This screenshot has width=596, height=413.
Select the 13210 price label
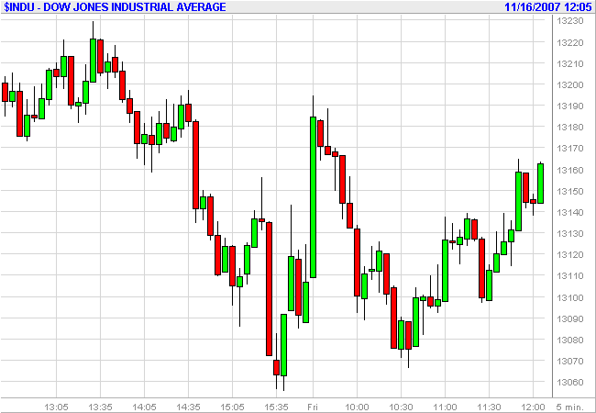tap(569, 63)
